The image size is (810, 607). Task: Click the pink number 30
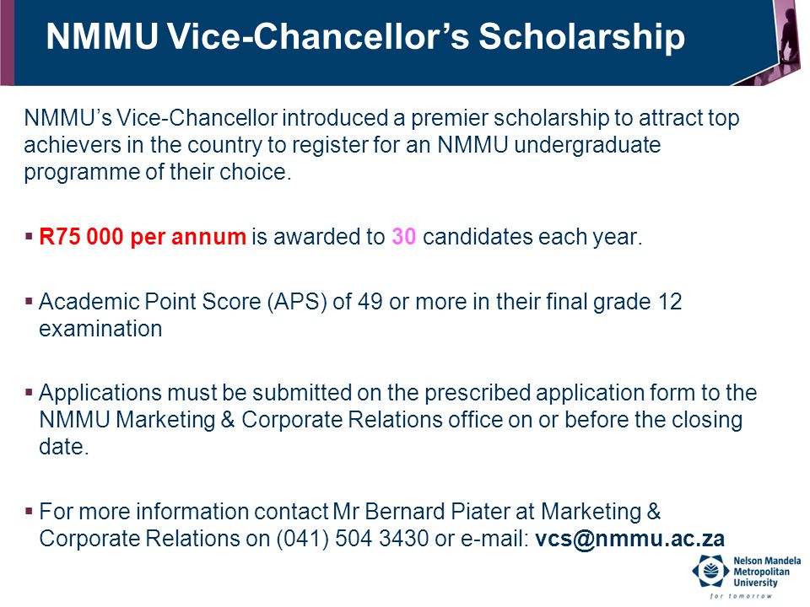tap(404, 236)
